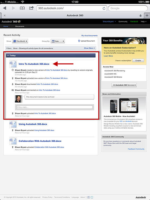Expand the Help dropdown menu

144,22
